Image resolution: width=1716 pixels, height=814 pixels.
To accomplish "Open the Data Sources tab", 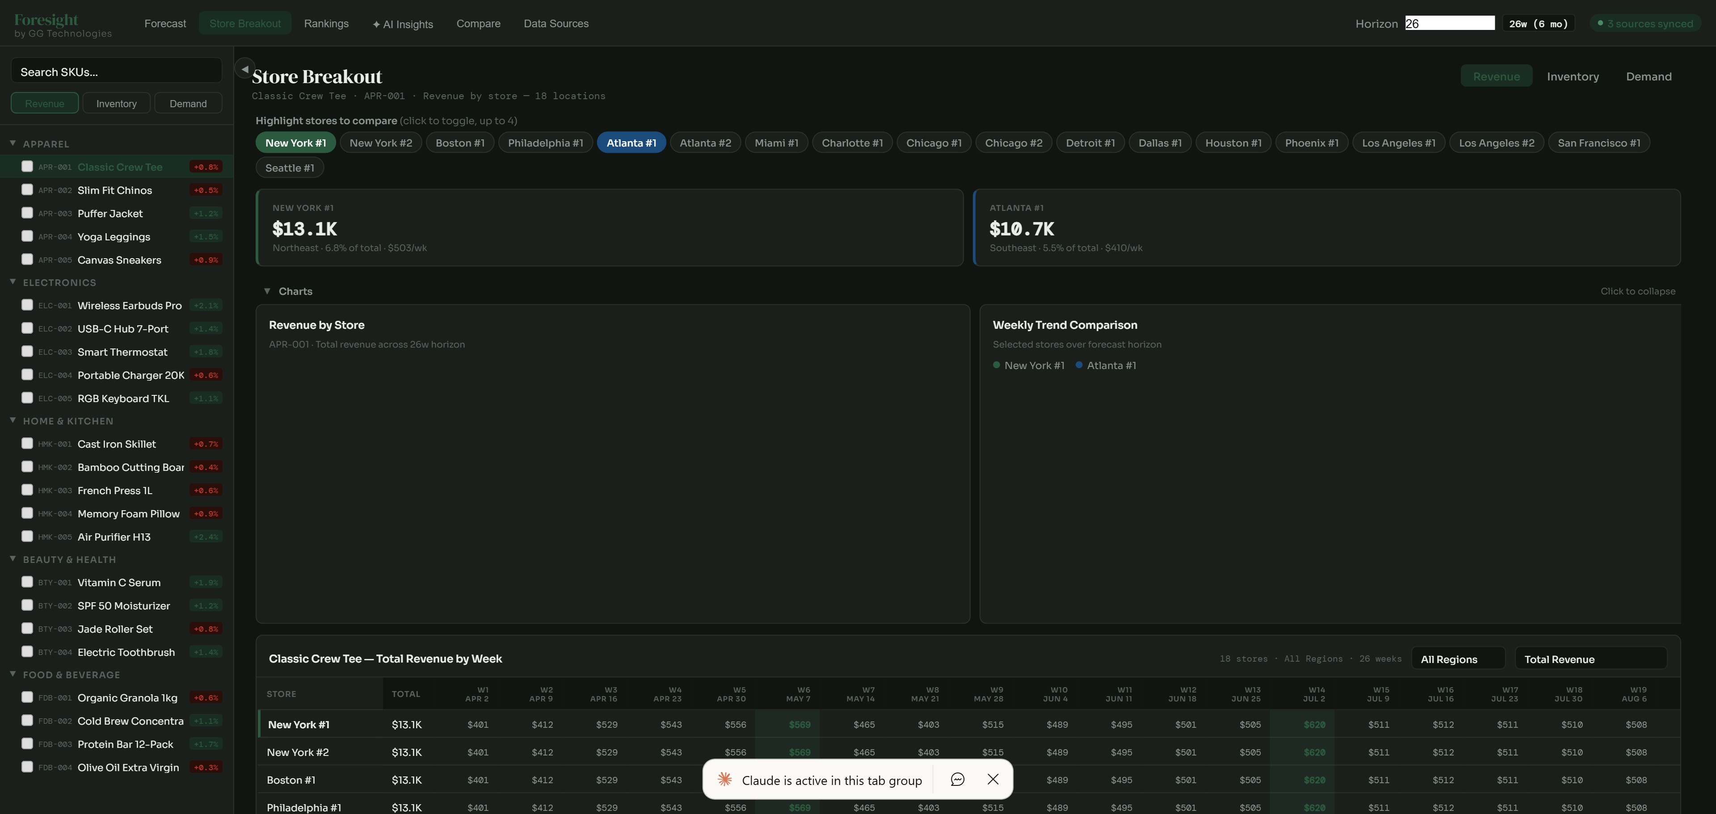I will [555, 23].
